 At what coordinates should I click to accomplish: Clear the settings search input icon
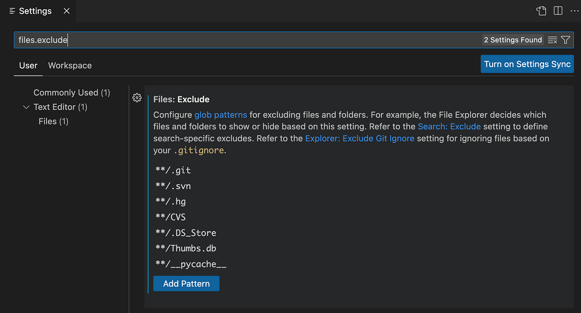[552, 40]
